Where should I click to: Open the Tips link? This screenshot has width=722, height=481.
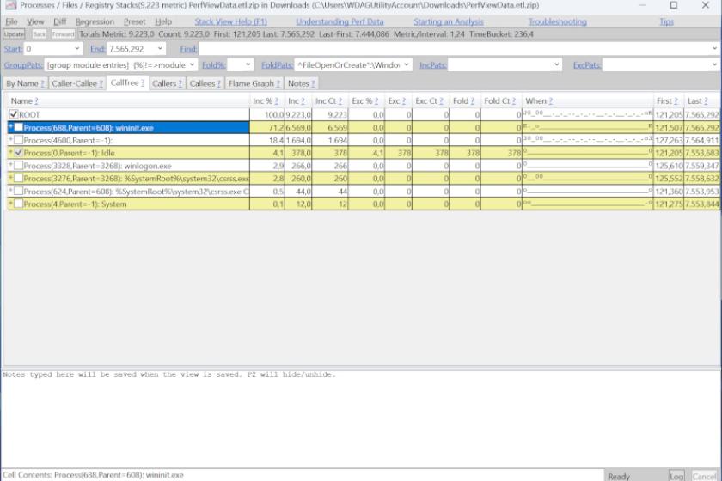click(x=666, y=21)
